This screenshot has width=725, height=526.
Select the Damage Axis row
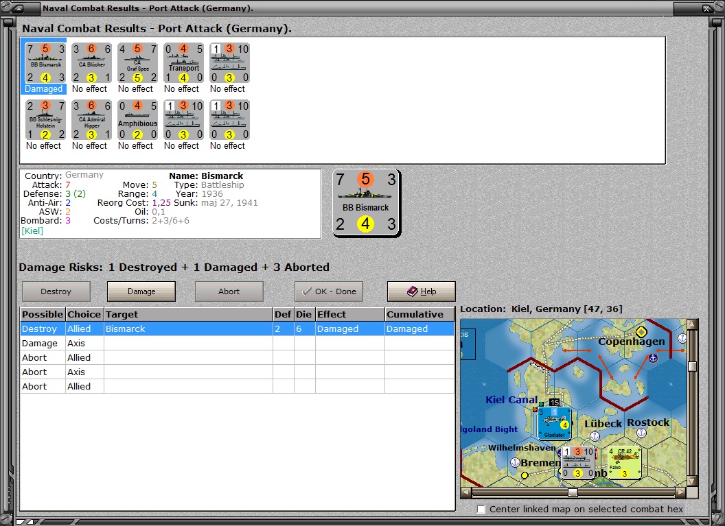[237, 343]
